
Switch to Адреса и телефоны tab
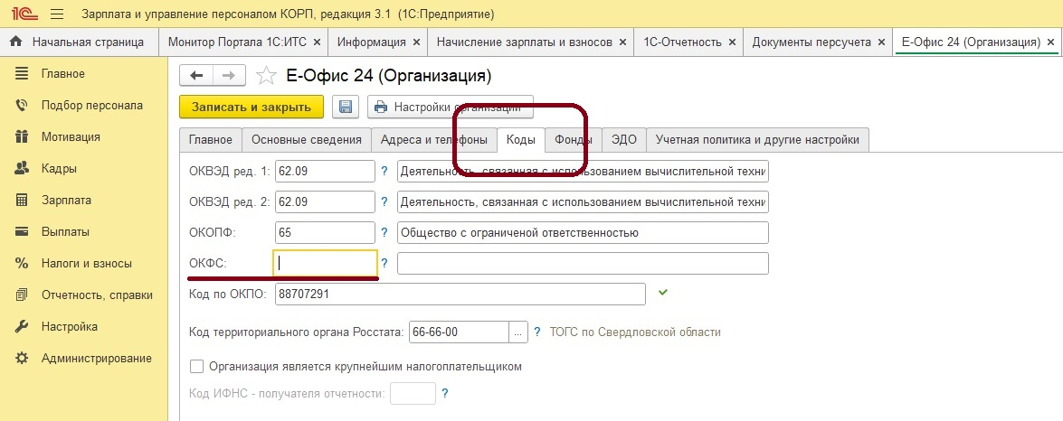(x=434, y=140)
